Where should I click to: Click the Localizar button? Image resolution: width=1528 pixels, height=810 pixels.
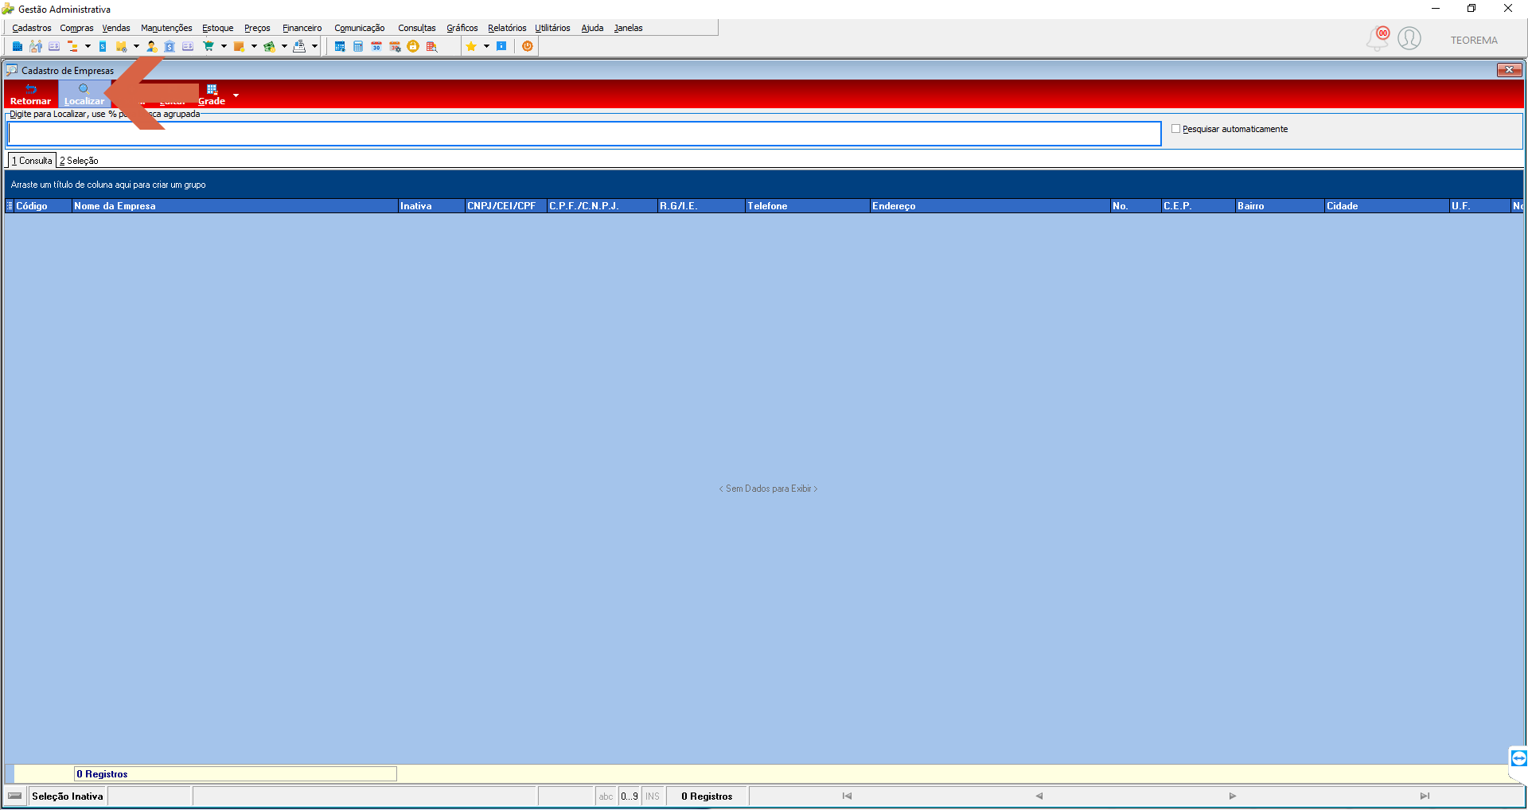click(x=84, y=95)
